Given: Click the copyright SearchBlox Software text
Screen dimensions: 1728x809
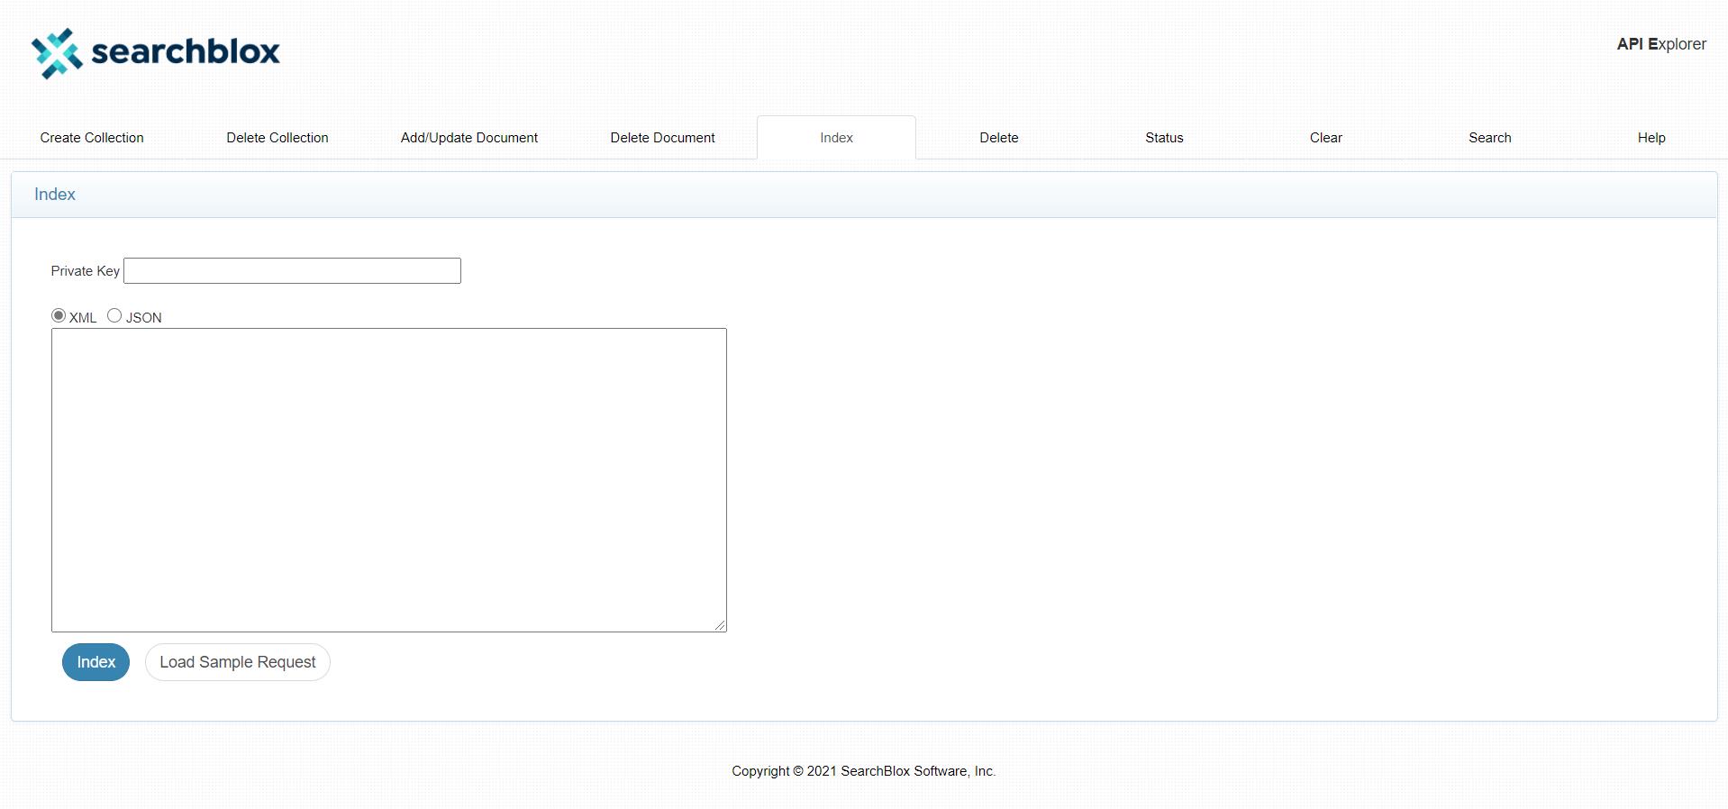Looking at the screenshot, I should coord(864,771).
